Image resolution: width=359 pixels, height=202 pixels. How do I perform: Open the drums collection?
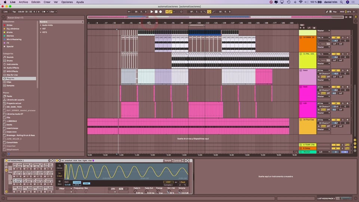click(9, 32)
